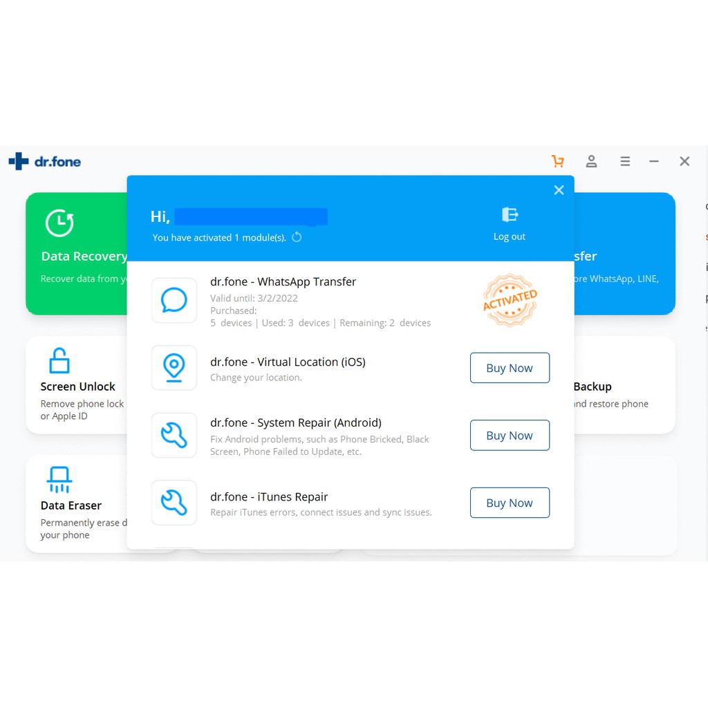Refresh activated modules status

click(x=297, y=237)
